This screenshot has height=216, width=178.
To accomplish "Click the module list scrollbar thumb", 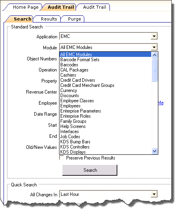I will [154, 70].
